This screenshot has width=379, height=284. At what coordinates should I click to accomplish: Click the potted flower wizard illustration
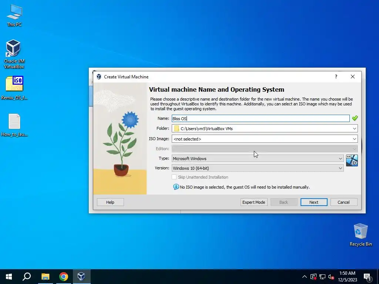pos(120,138)
